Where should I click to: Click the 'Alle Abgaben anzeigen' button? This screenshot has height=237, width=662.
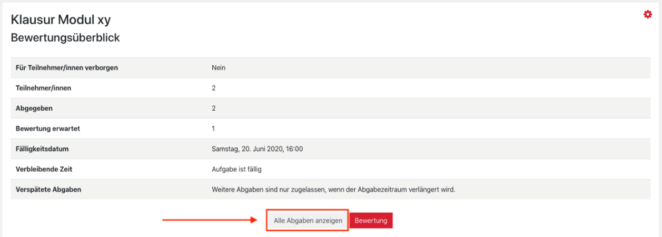308,221
